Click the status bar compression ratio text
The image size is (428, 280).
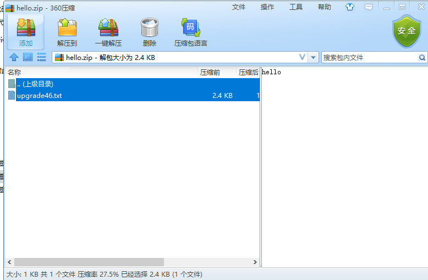pos(98,274)
